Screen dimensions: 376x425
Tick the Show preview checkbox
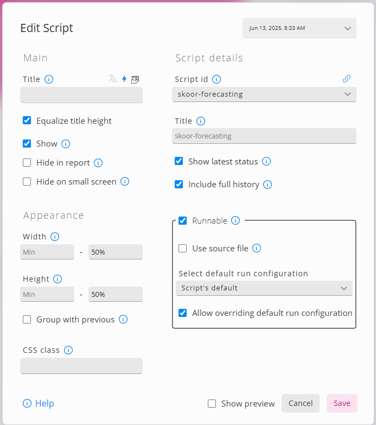212,403
